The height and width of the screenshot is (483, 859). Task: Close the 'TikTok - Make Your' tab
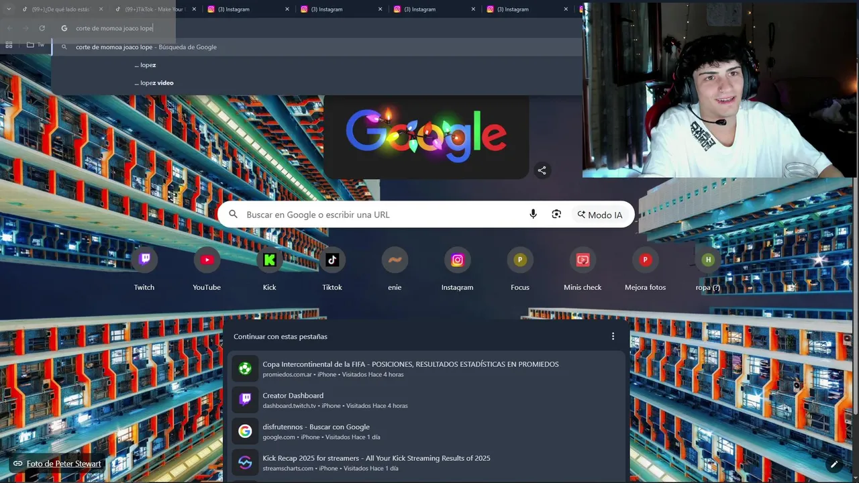[194, 9]
